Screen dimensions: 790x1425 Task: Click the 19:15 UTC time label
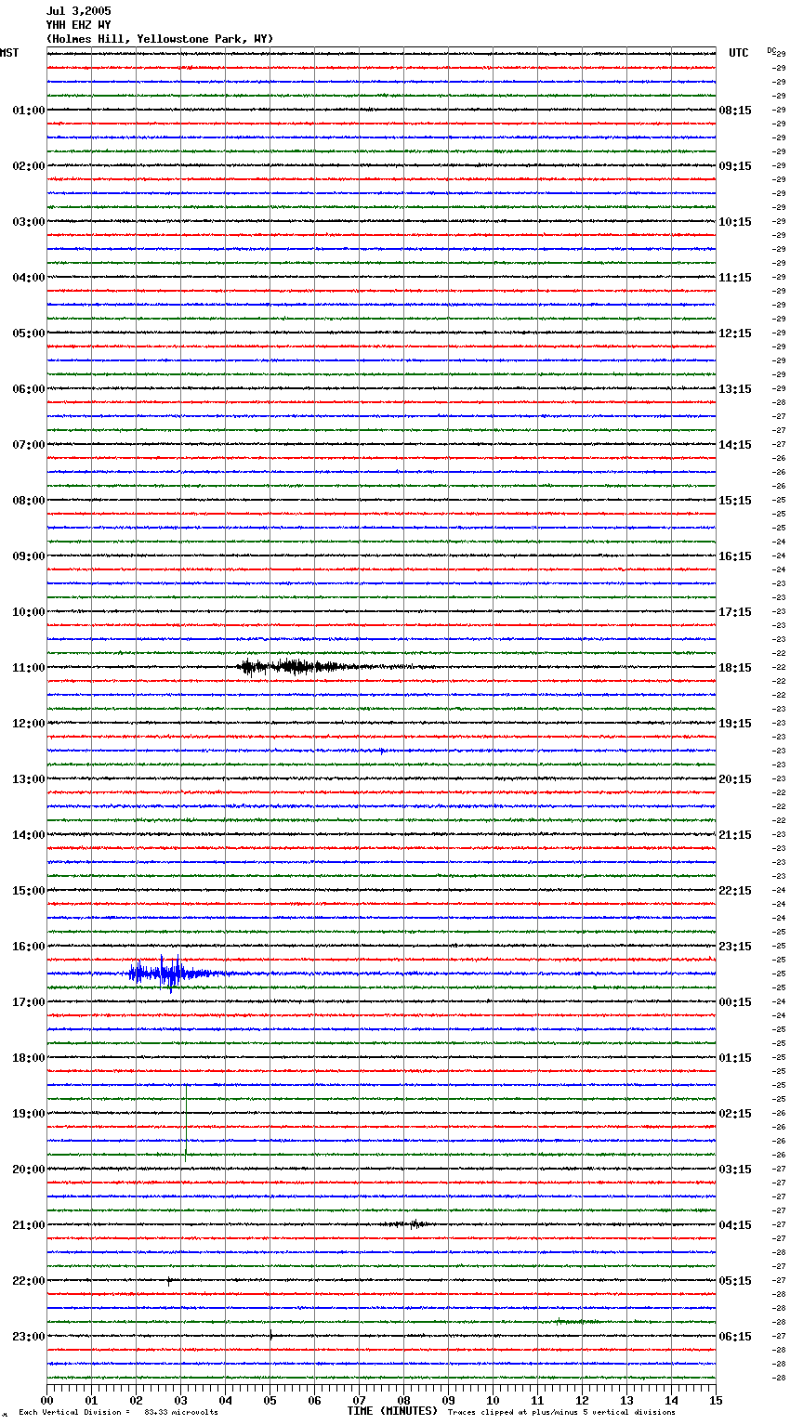click(x=735, y=724)
